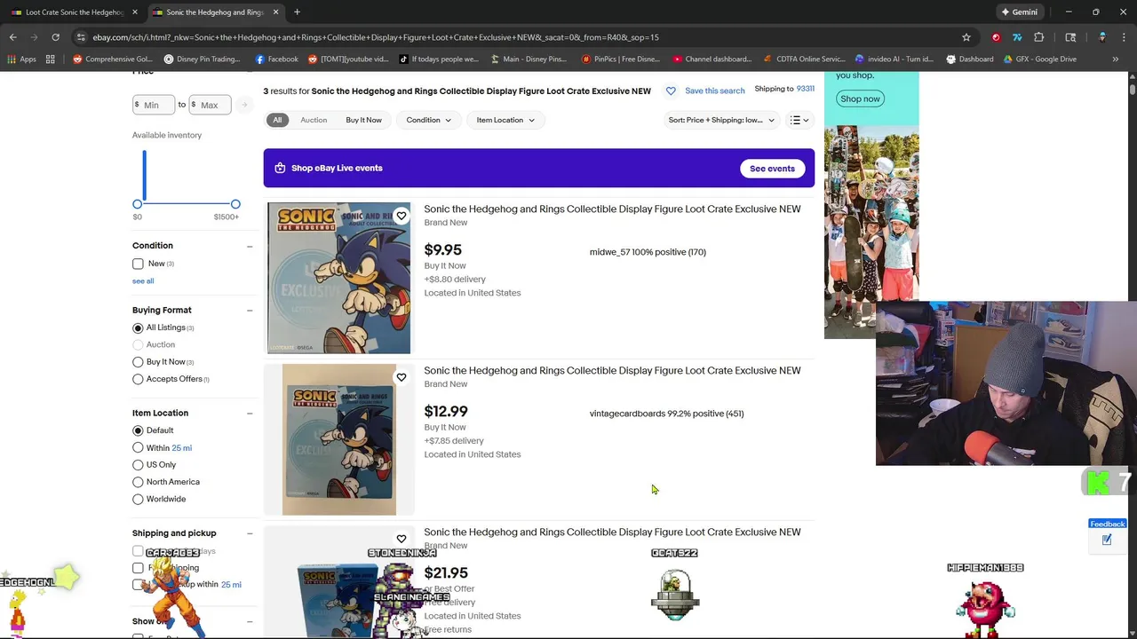Select the Auction filter tab
Screen dimensions: 1137x639
(x=314, y=120)
